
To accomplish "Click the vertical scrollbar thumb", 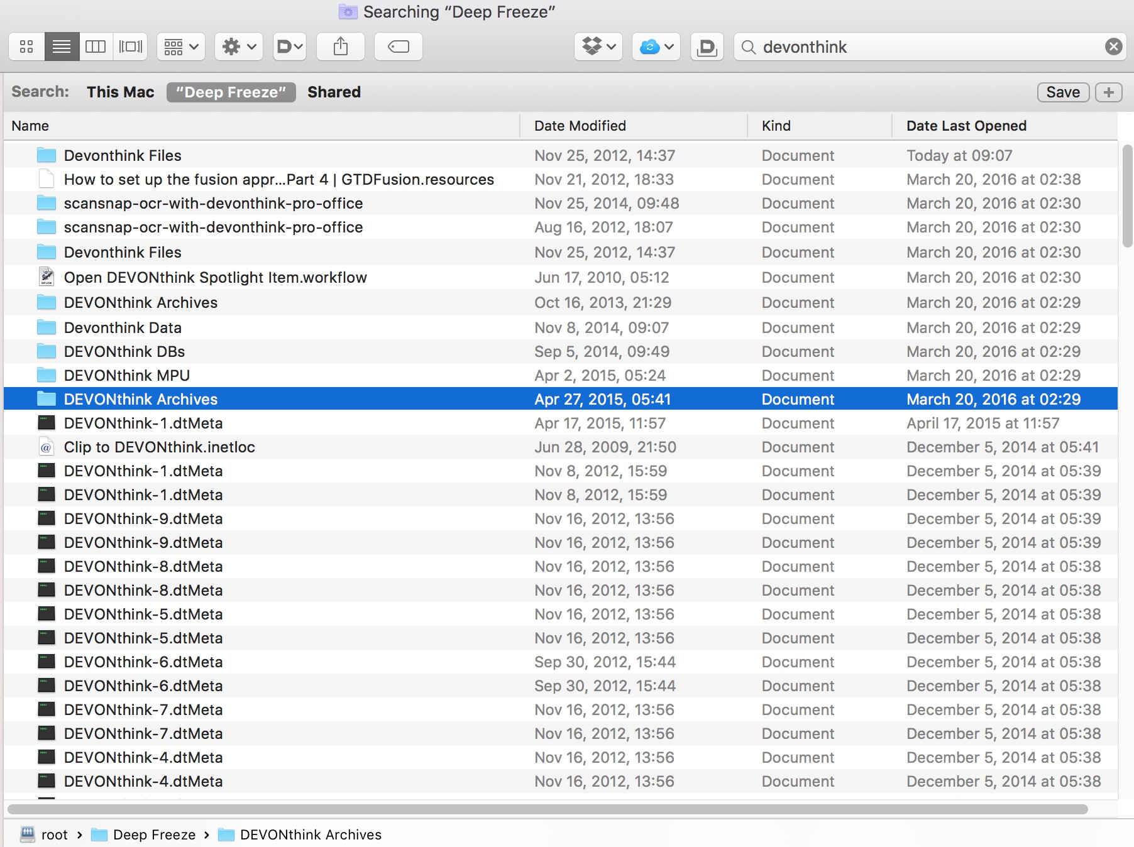I will coord(1127,195).
